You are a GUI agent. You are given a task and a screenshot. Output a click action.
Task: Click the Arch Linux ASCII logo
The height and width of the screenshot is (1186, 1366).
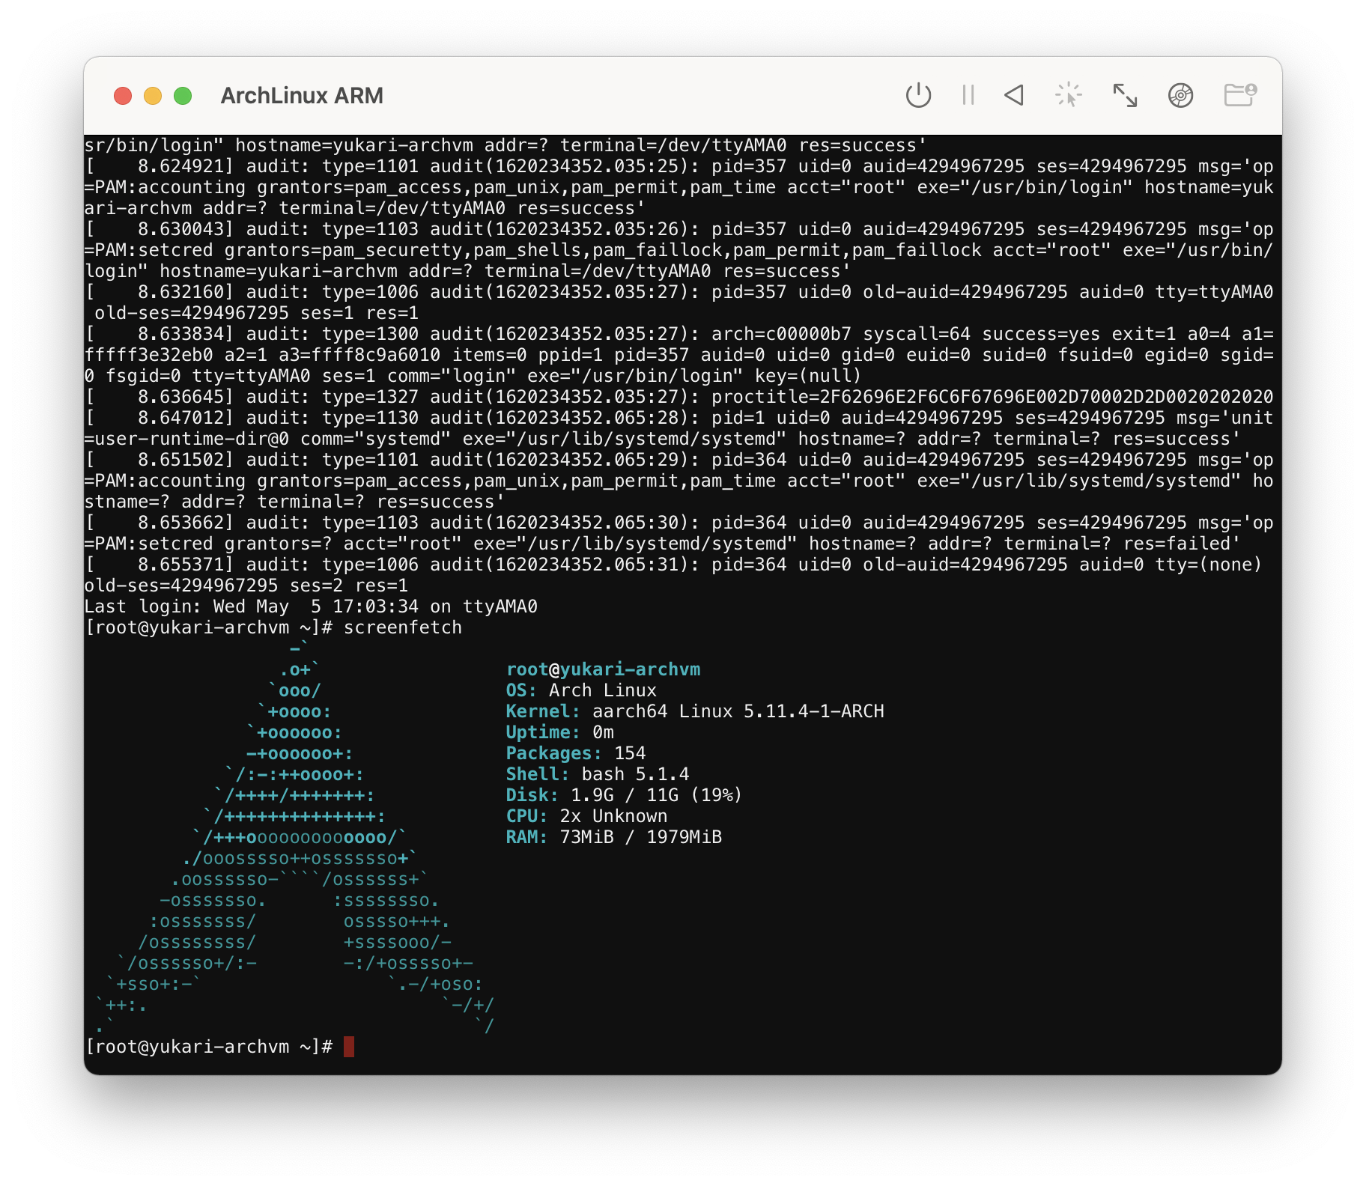pyautogui.click(x=295, y=837)
